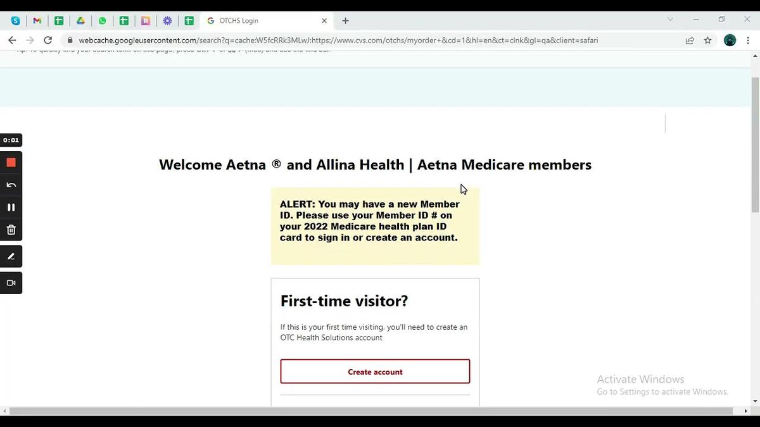Open the Google Drive pinned tab
This screenshot has height=427, width=760.
80,21
